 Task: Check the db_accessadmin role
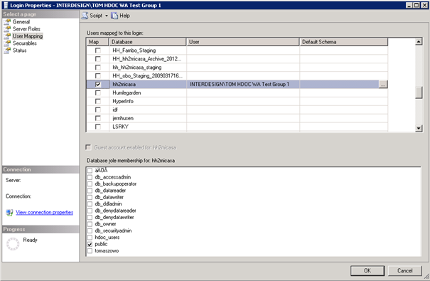[90, 177]
